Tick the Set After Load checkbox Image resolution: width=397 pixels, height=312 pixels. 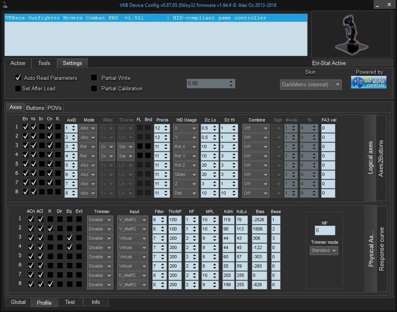18,89
